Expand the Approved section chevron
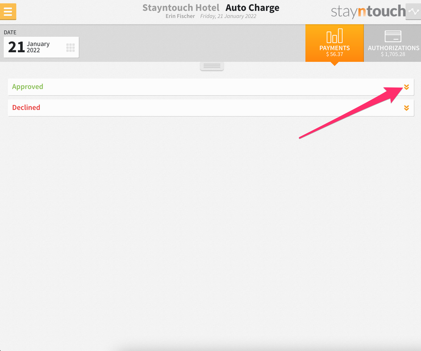The image size is (421, 351). 406,87
